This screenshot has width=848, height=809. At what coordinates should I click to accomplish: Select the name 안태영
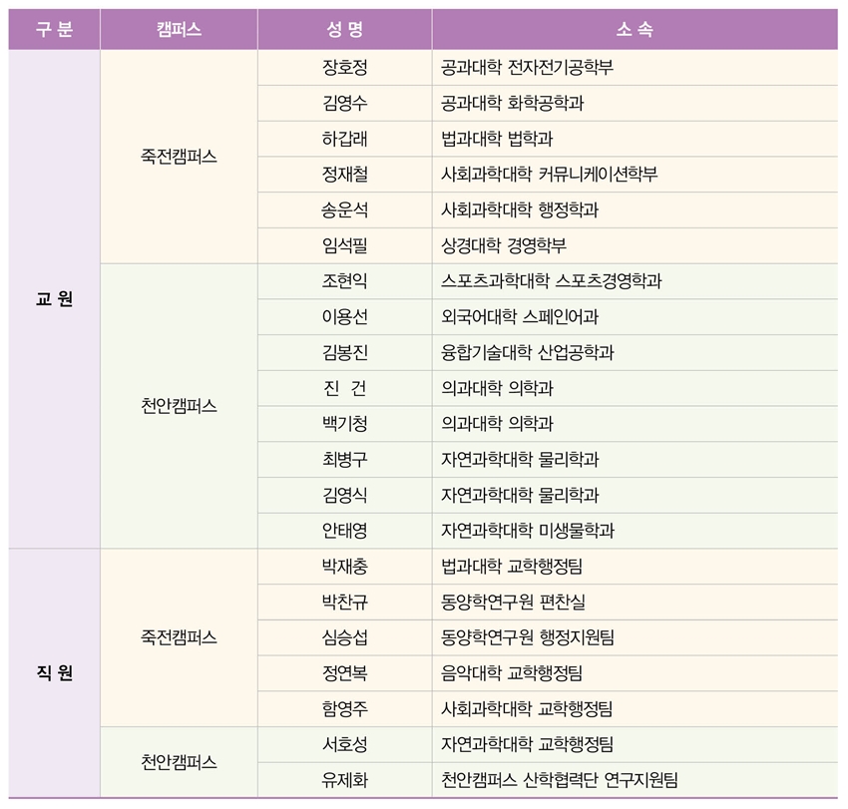(345, 531)
